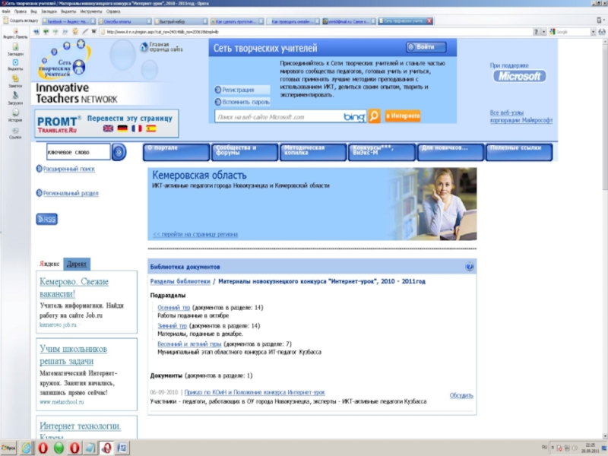Translate page to German via German flag
The width and height of the screenshot is (608, 456).
122,128
